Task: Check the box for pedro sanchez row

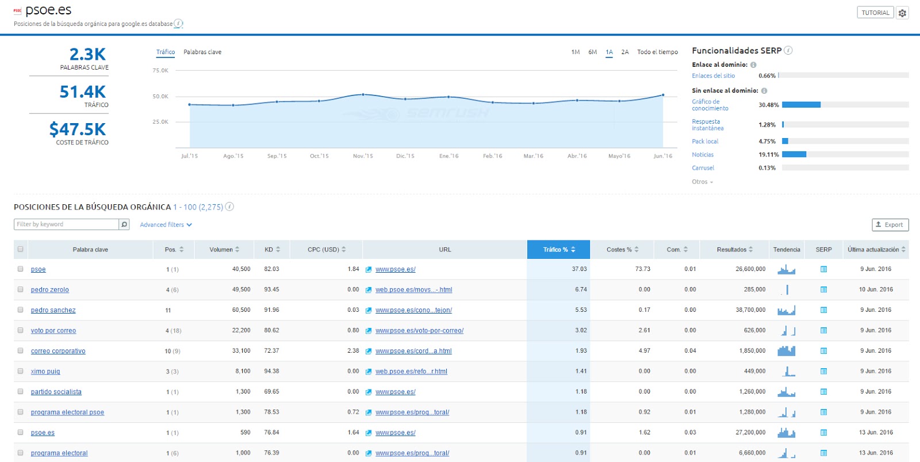Action: (x=20, y=310)
